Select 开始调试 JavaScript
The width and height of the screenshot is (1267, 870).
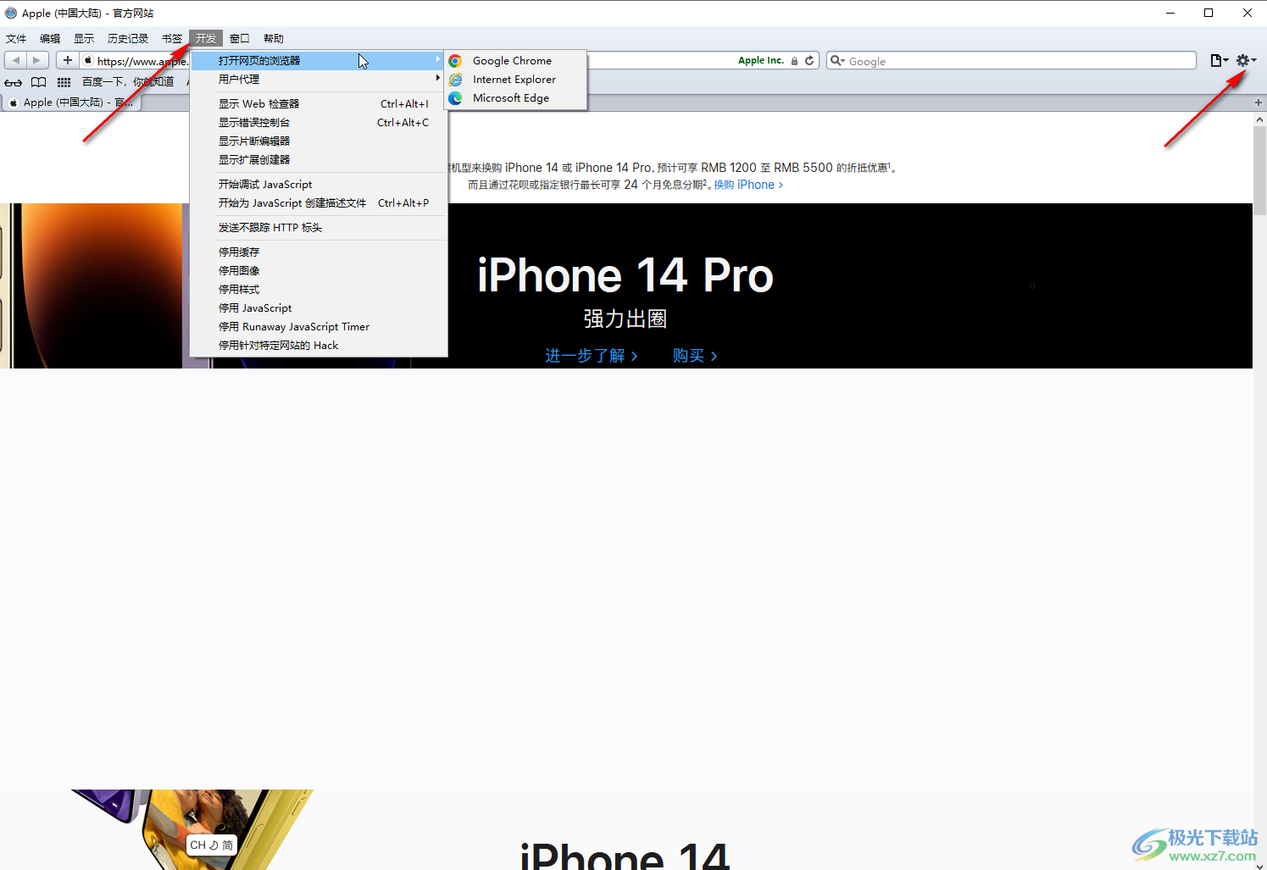tap(318, 185)
